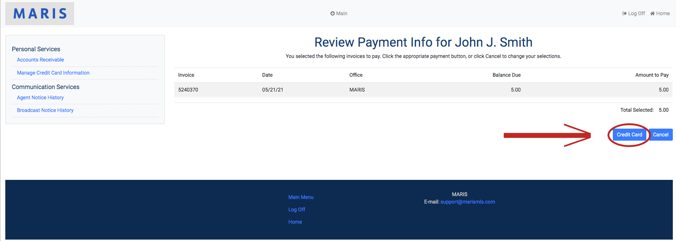Click the Balance Due column header

click(x=506, y=75)
